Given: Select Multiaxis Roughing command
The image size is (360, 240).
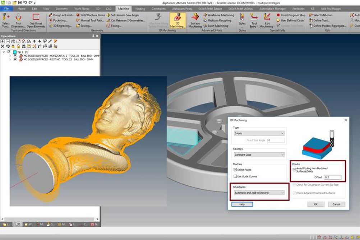Looking at the screenshot, I should (217, 20).
